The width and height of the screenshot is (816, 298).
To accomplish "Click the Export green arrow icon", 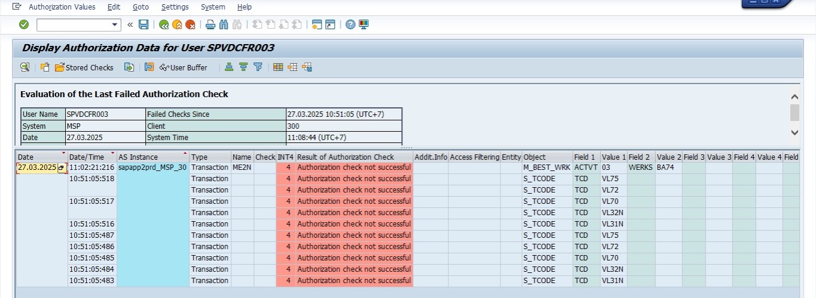I will point(129,67).
